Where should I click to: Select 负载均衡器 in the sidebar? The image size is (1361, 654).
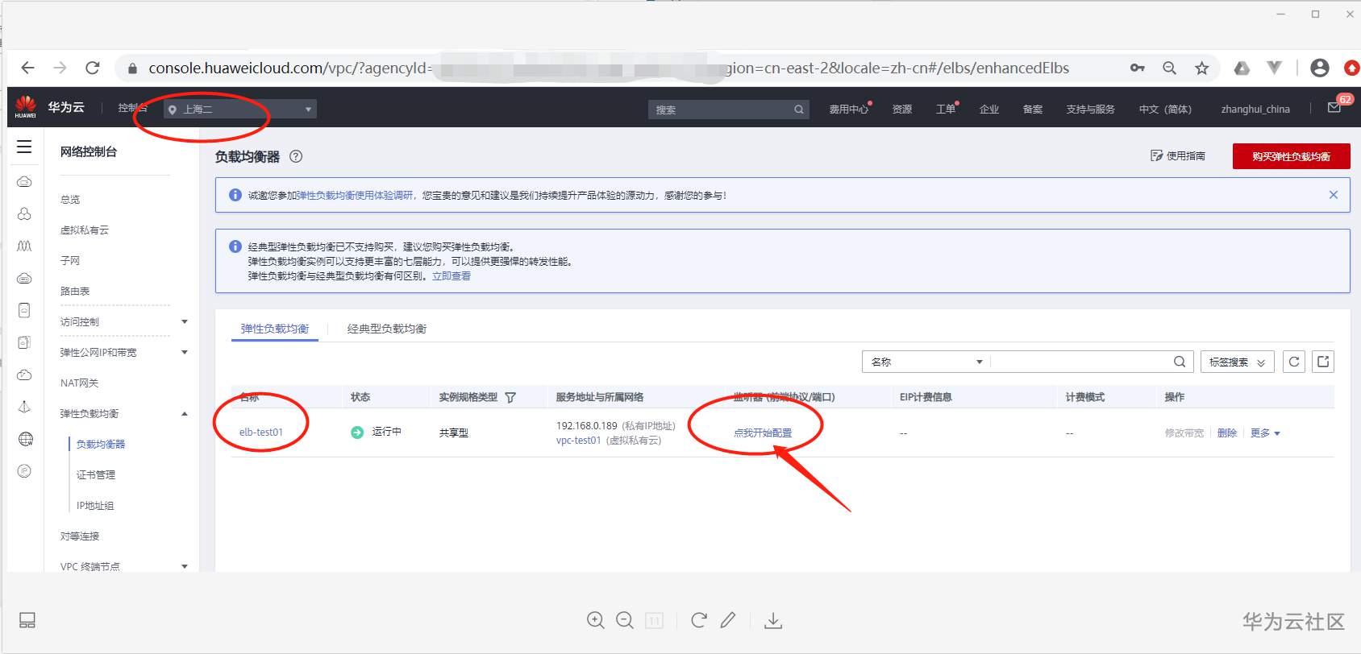click(101, 445)
